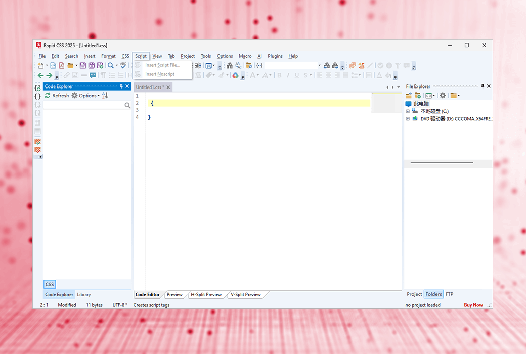The height and width of the screenshot is (354, 526).
Task: Click the File Explorer up-folder icon
Action: coord(409,95)
